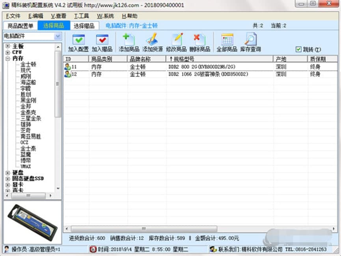341x256 pixels.
Task: Open the W.系统 menu
Action: (105, 16)
